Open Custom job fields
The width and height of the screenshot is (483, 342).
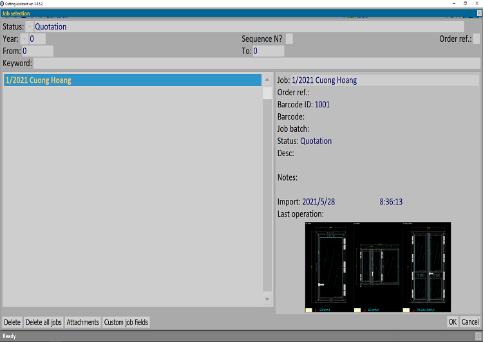[x=126, y=322]
